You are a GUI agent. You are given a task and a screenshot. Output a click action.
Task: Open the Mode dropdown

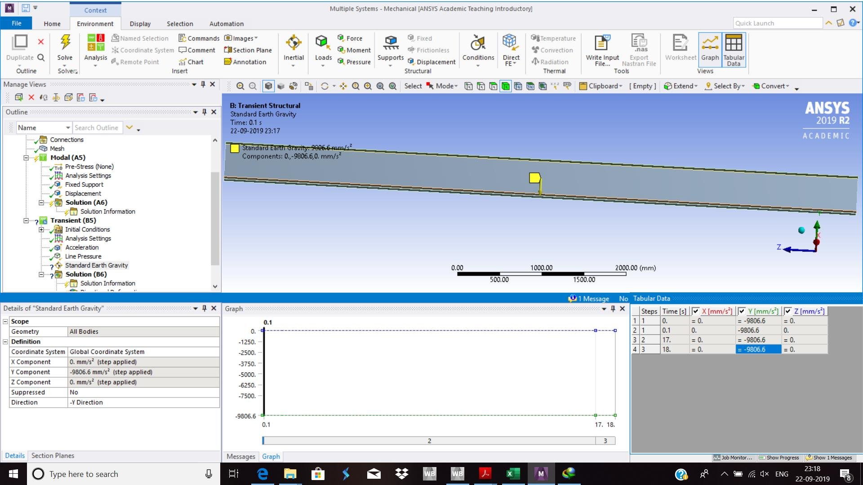tap(442, 86)
